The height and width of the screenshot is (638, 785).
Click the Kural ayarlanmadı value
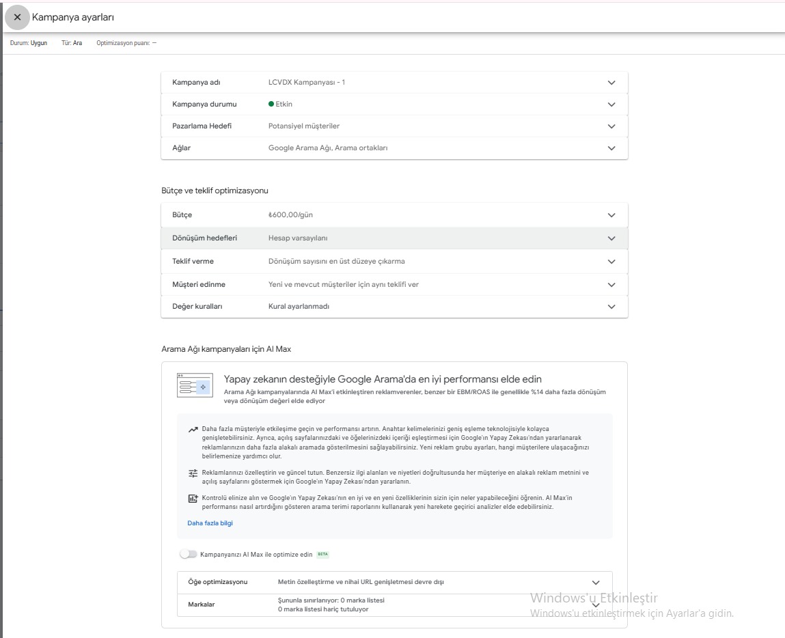coord(299,306)
